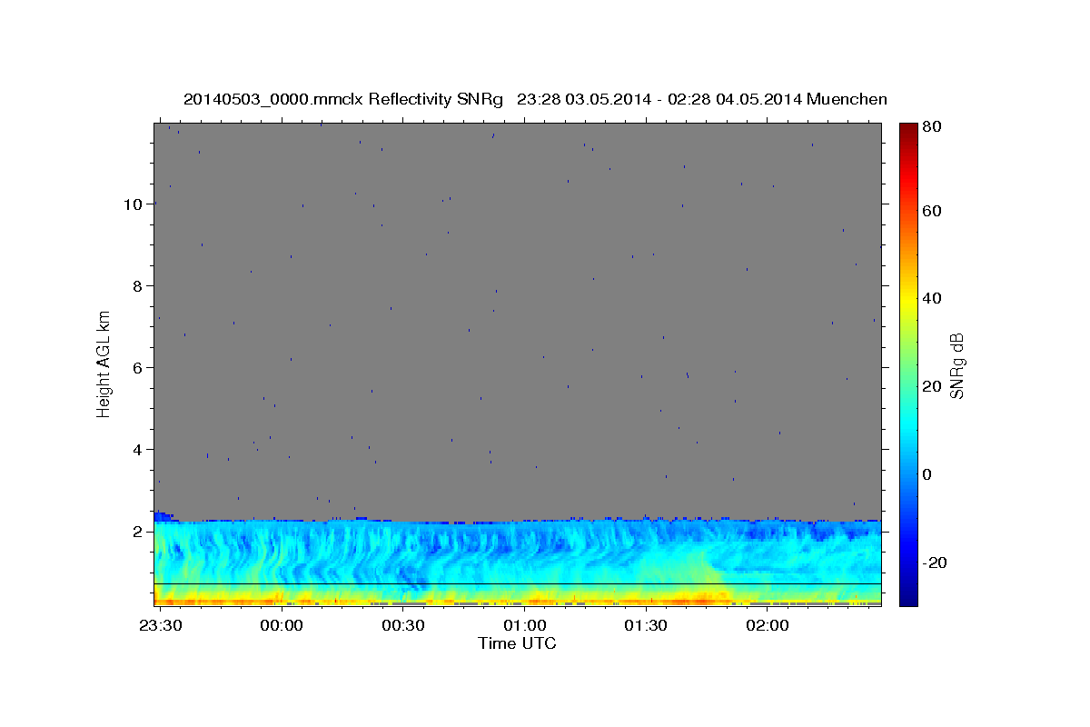Image resolution: width=1090 pixels, height=727 pixels.
Task: Click the plot title text
Action: point(535,99)
